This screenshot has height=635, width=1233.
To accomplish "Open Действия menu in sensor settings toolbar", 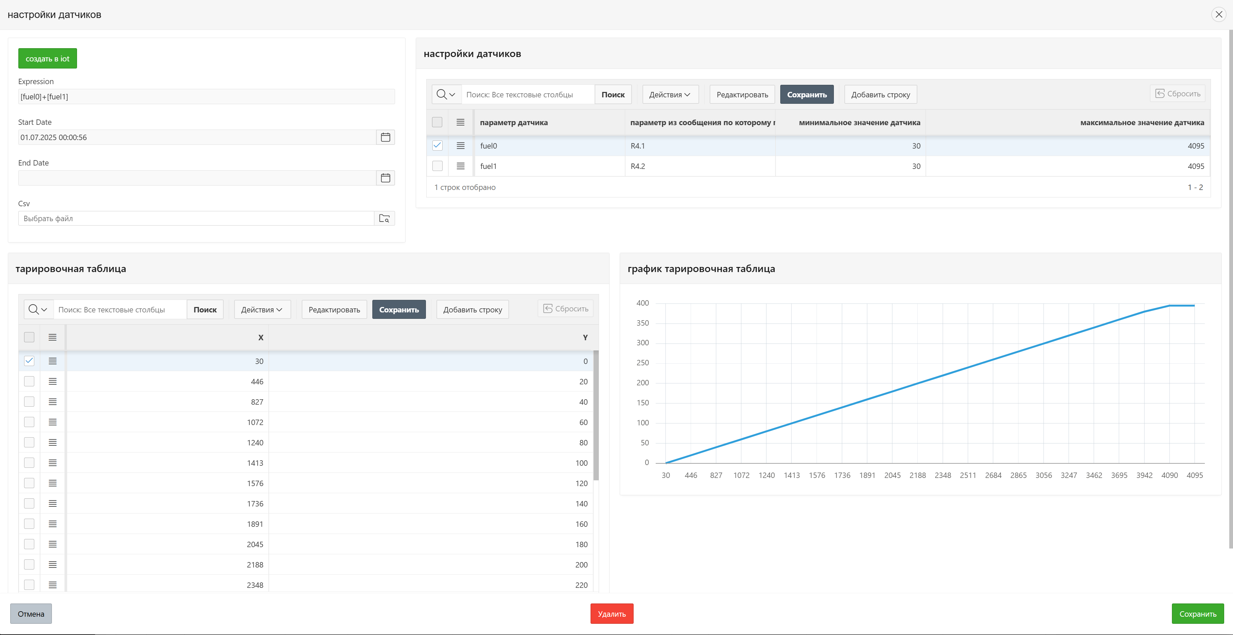I will [670, 95].
